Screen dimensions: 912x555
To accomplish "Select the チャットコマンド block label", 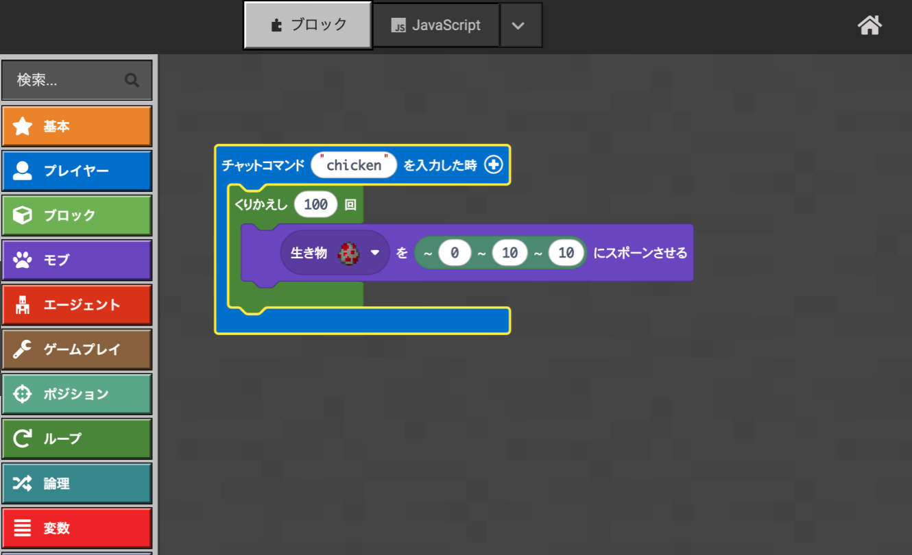I will 263,165.
